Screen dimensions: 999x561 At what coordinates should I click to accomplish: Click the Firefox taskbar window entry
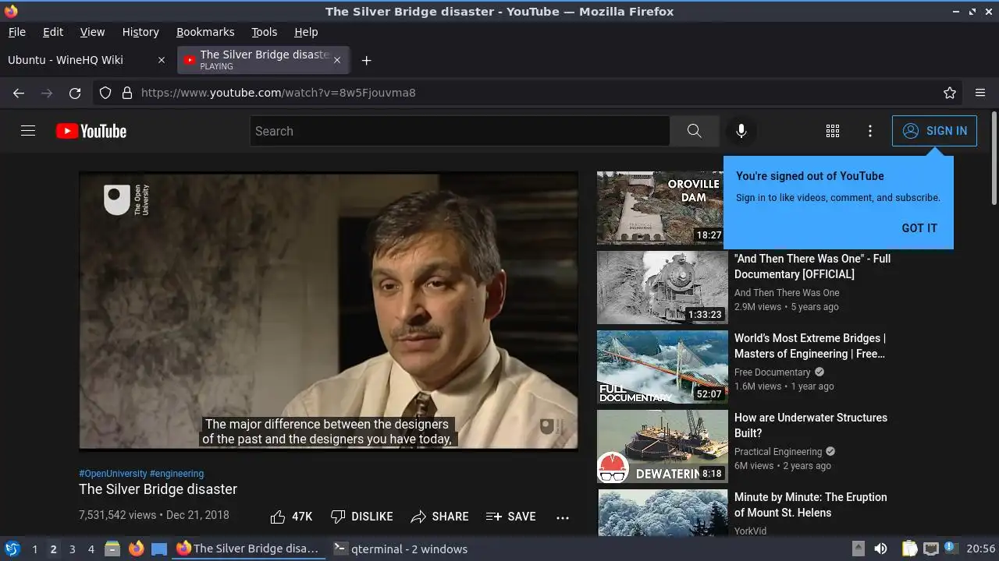247,549
